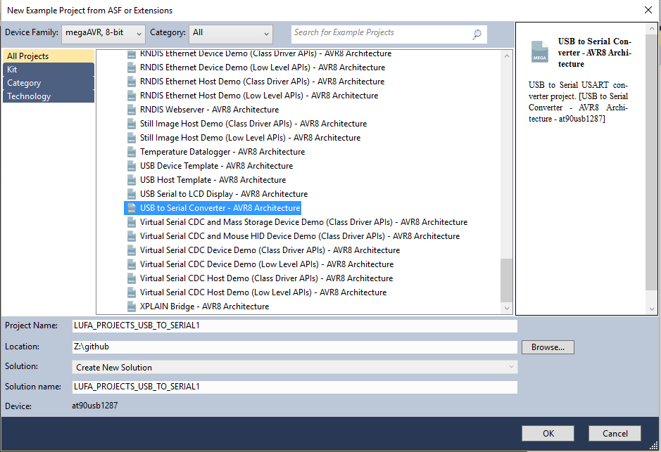Click icon beside Temperature Datalogger project
661x452 pixels.
[x=132, y=152]
